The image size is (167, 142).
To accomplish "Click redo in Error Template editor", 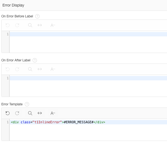I will (x=17, y=113).
